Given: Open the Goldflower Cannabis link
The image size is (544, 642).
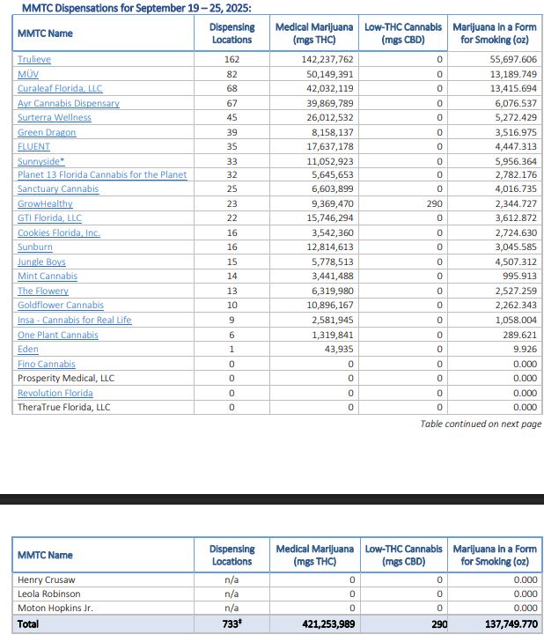Looking at the screenshot, I should tap(61, 306).
